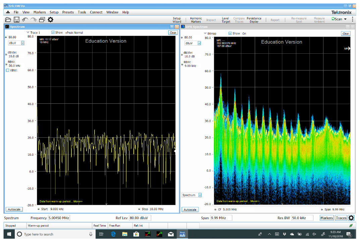360x242 pixels.
Task: Open a saved setup file
Action: (x=8, y=19)
